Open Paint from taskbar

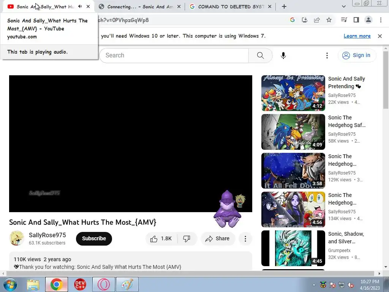tap(127, 284)
